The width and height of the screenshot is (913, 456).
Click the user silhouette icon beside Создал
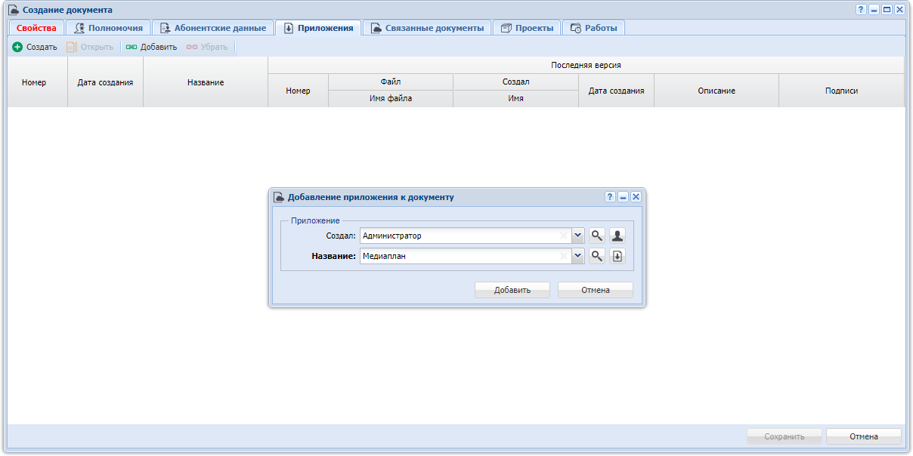pyautogui.click(x=617, y=236)
